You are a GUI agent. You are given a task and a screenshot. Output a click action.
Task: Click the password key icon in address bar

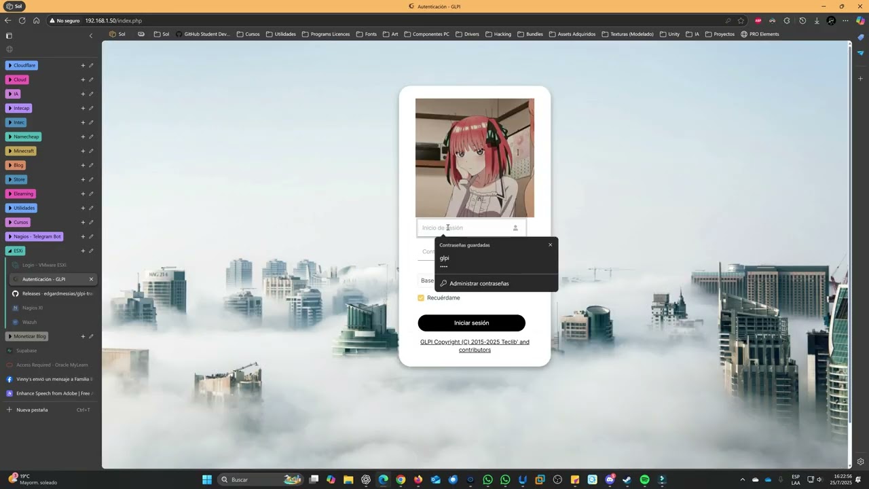(728, 20)
